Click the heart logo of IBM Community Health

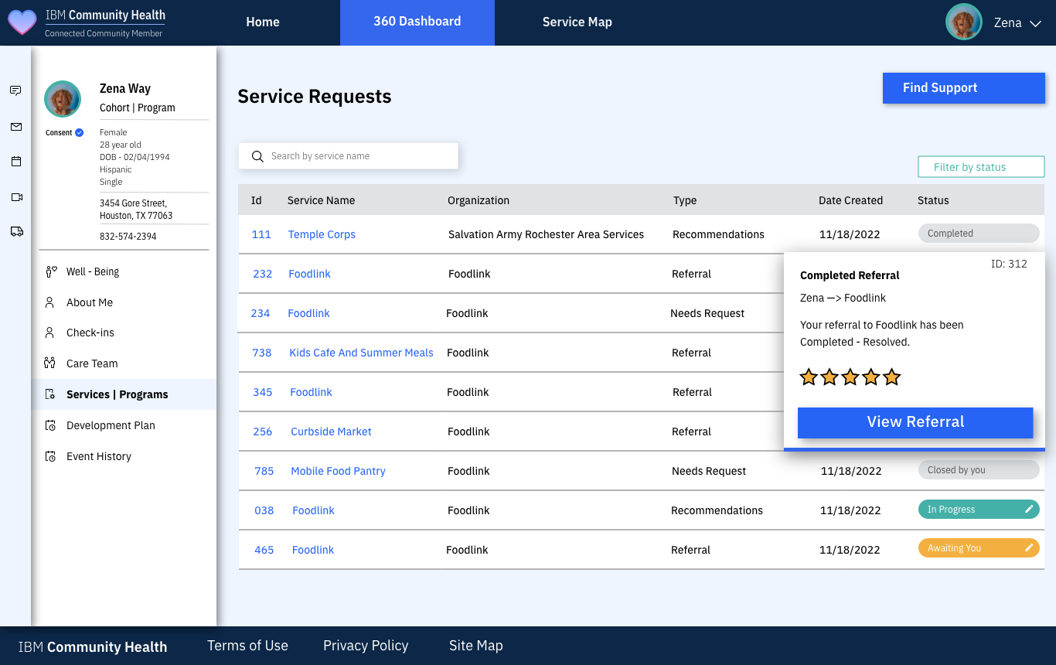click(x=22, y=22)
